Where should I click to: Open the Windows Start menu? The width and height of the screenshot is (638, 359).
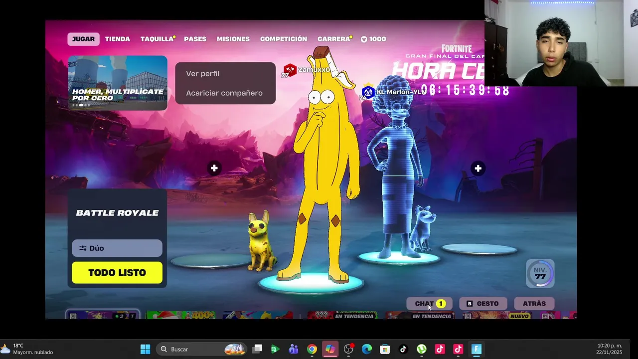point(145,349)
